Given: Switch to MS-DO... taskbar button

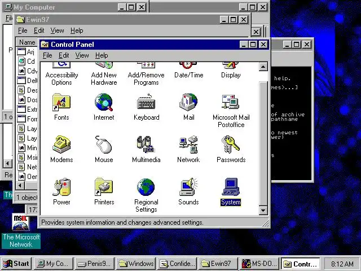Looking at the screenshot, I should point(259,264).
